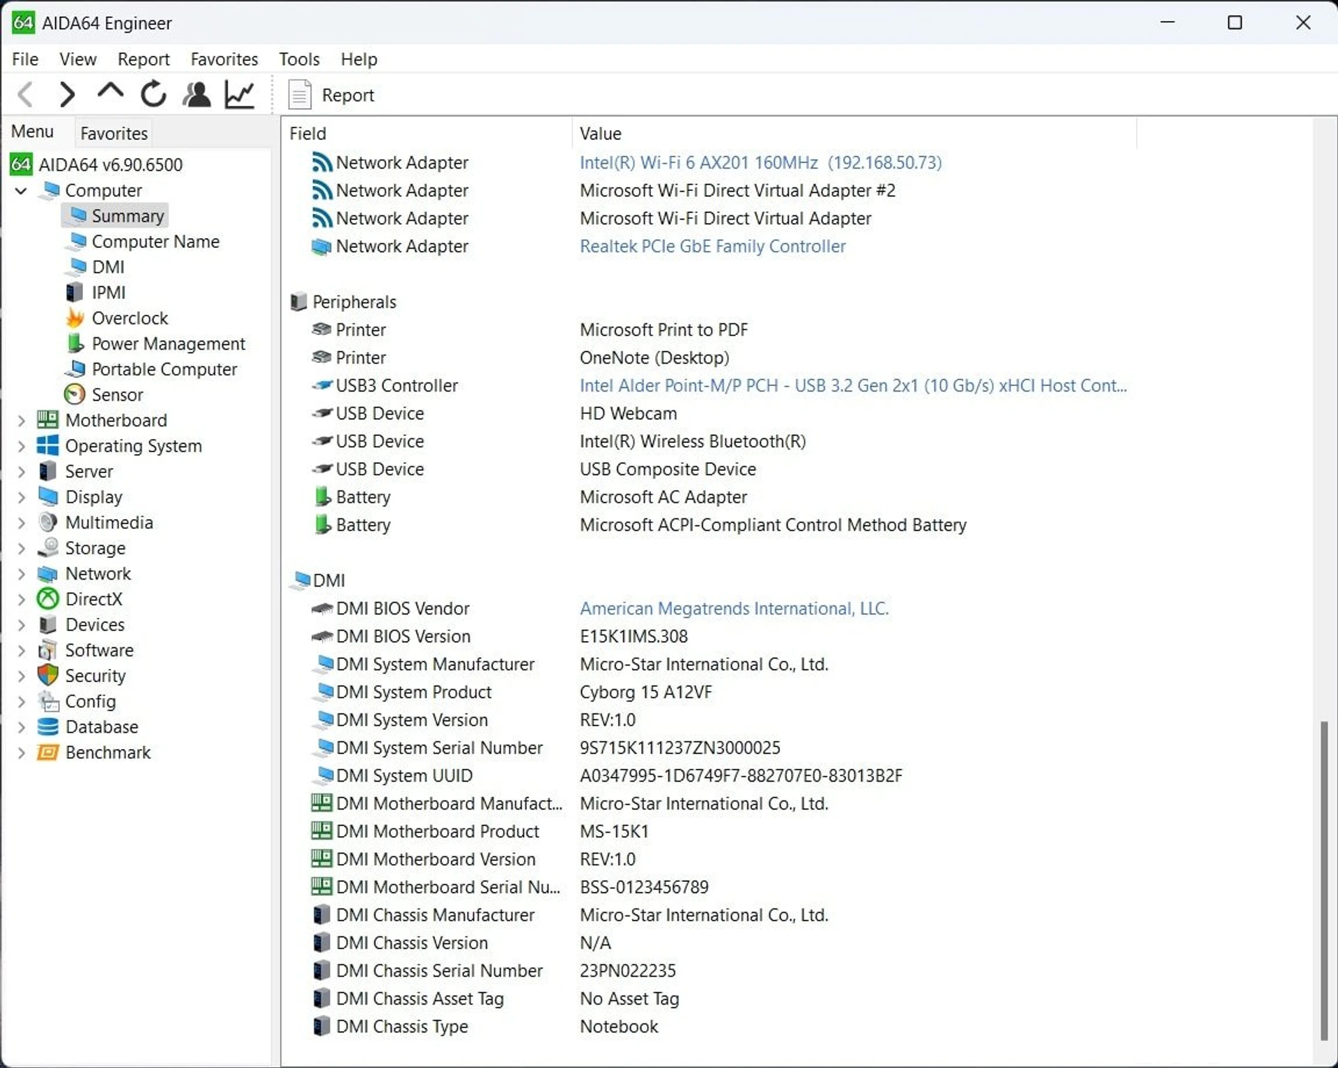Screen dimensions: 1338x1068
Task: Click the Display monitor icon
Action: click(x=47, y=497)
